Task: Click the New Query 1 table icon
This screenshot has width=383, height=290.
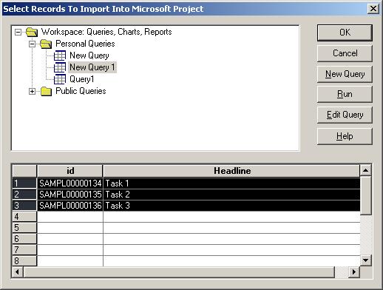Action: click(60, 67)
